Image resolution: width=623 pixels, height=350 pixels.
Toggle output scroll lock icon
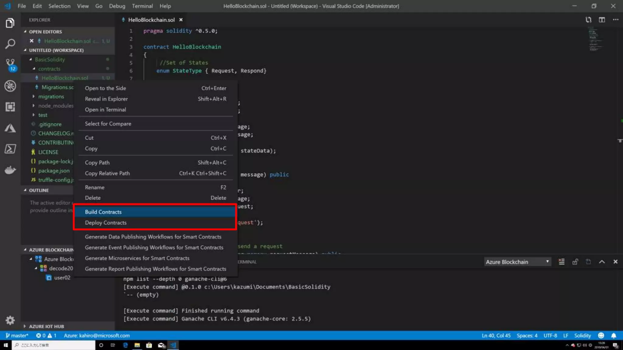pyautogui.click(x=575, y=262)
